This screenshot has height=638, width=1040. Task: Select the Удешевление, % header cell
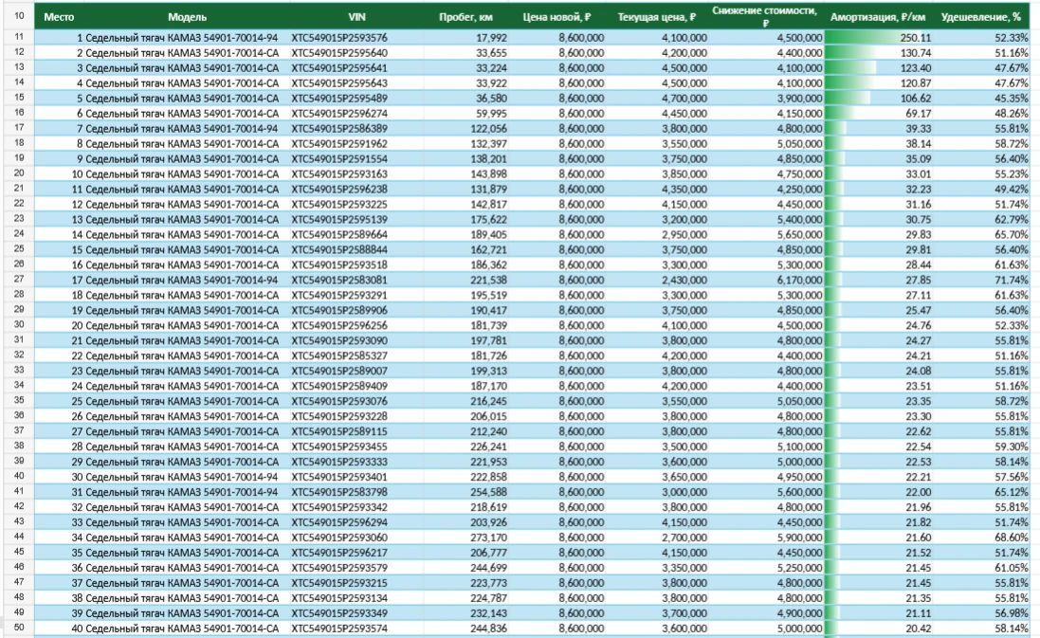tap(981, 17)
